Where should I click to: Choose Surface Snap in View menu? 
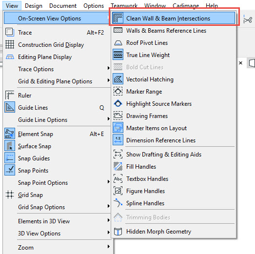[x=58, y=146]
